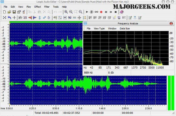Click the New file icon
Viewport: 176px width, 116px height.
coord(5,12)
